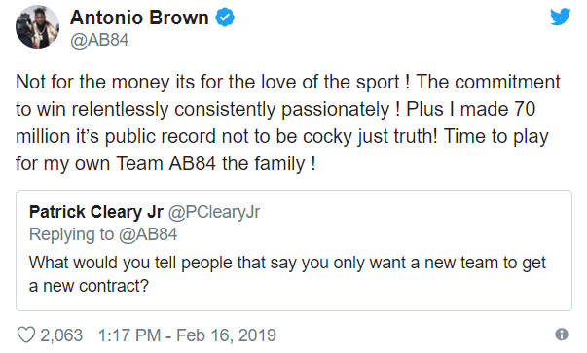The width and height of the screenshot is (587, 353).
Task: Click the @PClearyJr handle
Action: click(x=214, y=212)
